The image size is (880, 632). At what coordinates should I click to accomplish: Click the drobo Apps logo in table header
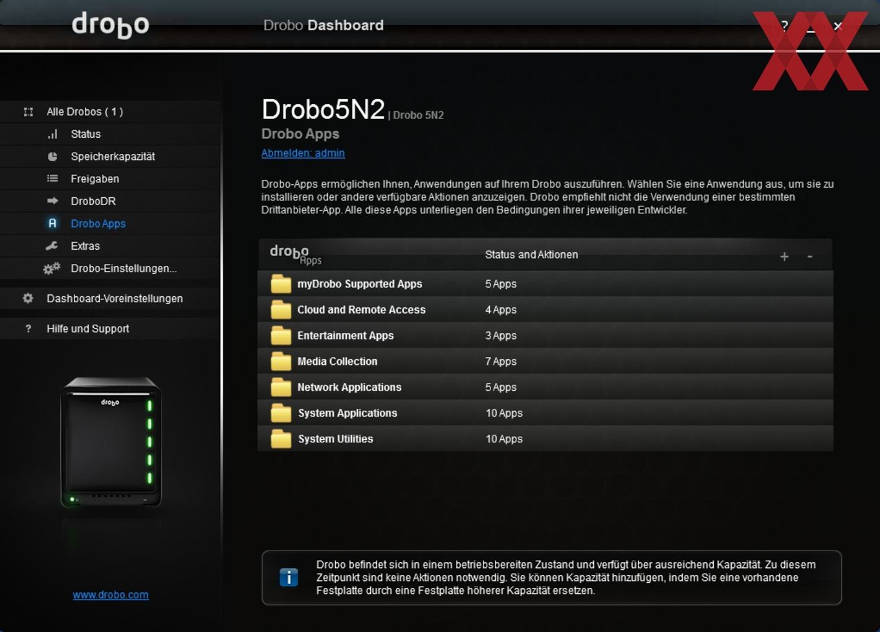pos(295,255)
